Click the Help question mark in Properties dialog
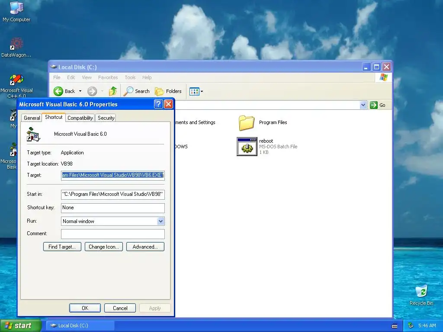This screenshot has height=332, width=443. [158, 104]
